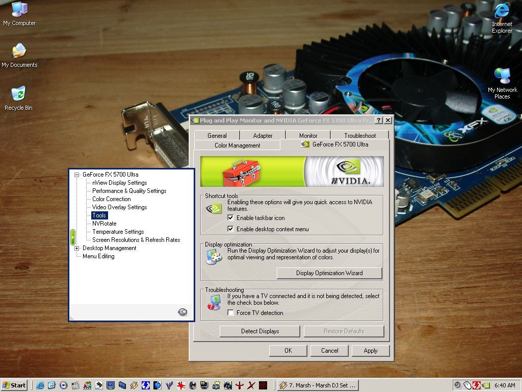Click the round pin icon in NVIDIA menu panel
522x392 pixels.
(x=182, y=312)
